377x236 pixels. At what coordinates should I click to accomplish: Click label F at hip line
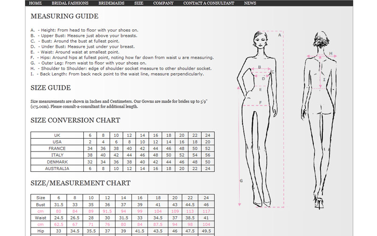[x=261, y=103]
